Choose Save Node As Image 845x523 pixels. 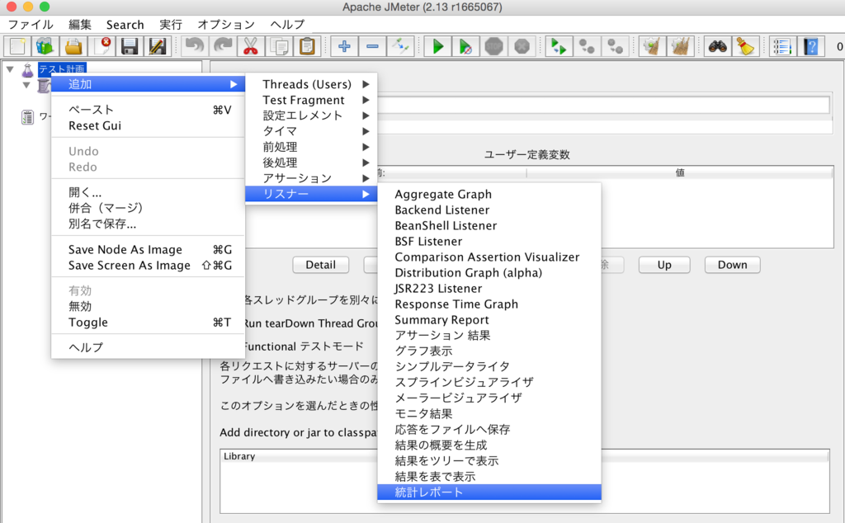click(149, 249)
